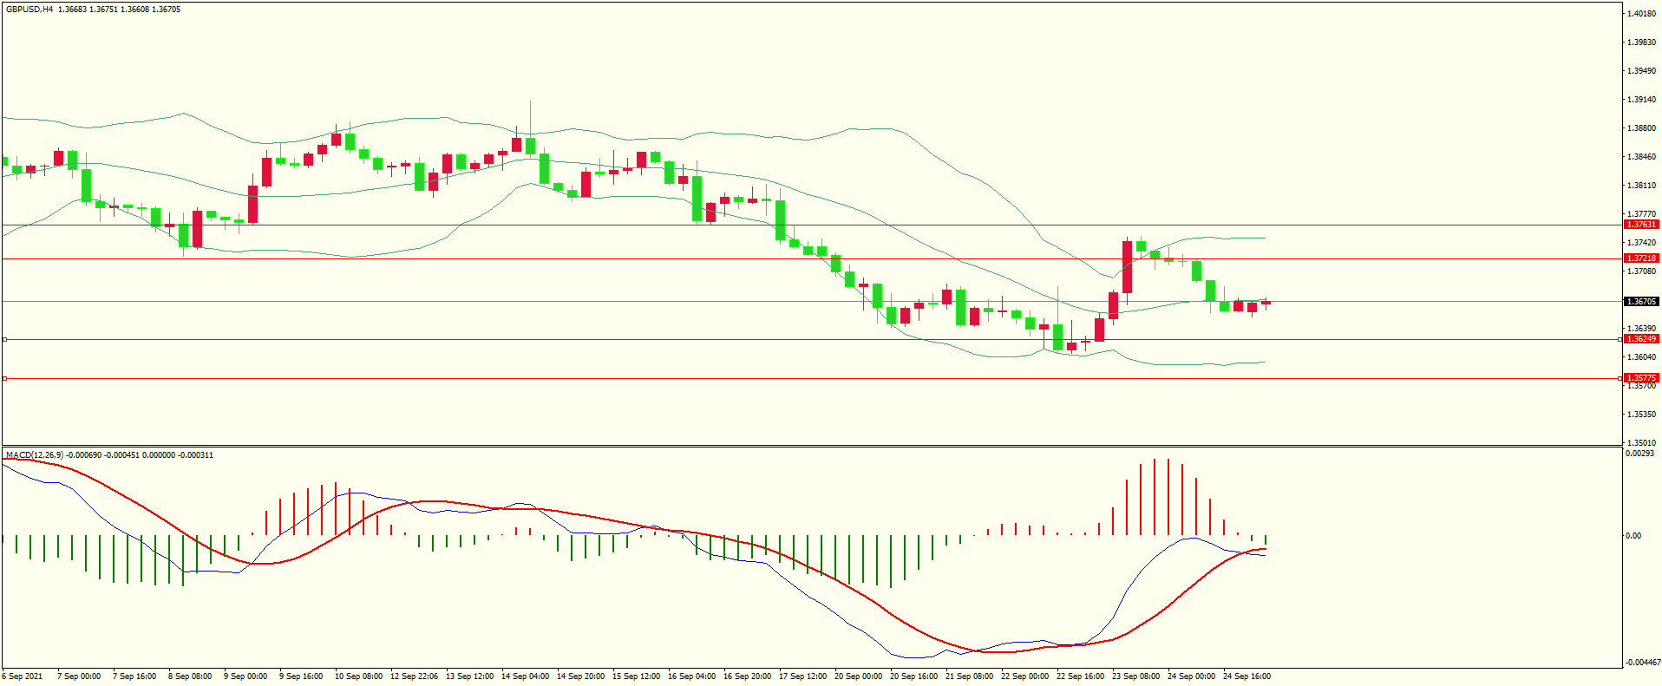Click the 1.40180 price scale label
The width and height of the screenshot is (1662, 686).
click(x=1642, y=14)
